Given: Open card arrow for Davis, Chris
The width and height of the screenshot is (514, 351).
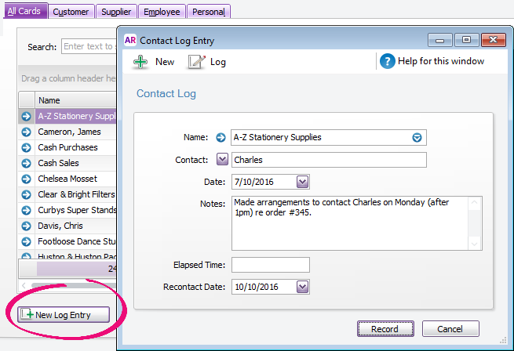Looking at the screenshot, I should coord(26,226).
